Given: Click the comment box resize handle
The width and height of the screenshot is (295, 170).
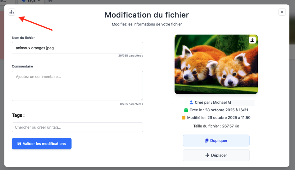Looking at the screenshot, I should (x=141, y=99).
